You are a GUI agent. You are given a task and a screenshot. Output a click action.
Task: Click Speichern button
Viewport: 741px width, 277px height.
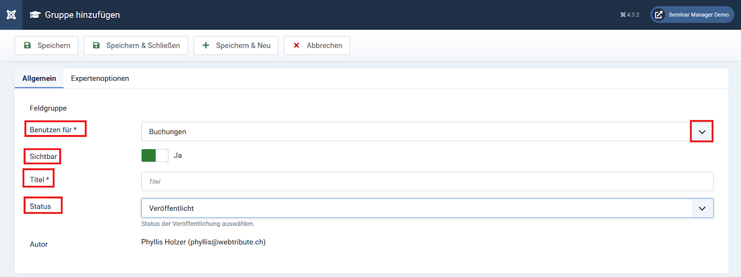point(46,45)
